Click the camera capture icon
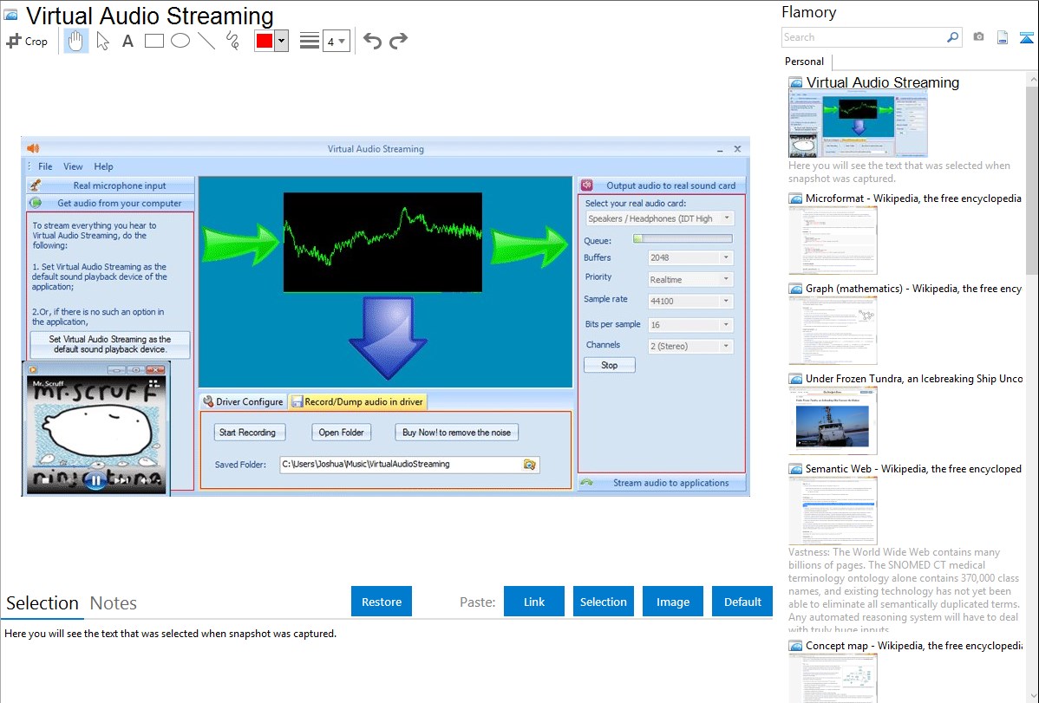 pos(978,37)
